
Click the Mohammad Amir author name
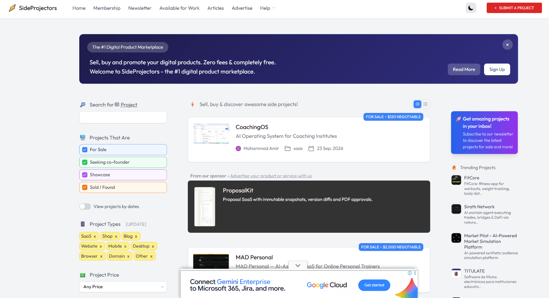261,149
